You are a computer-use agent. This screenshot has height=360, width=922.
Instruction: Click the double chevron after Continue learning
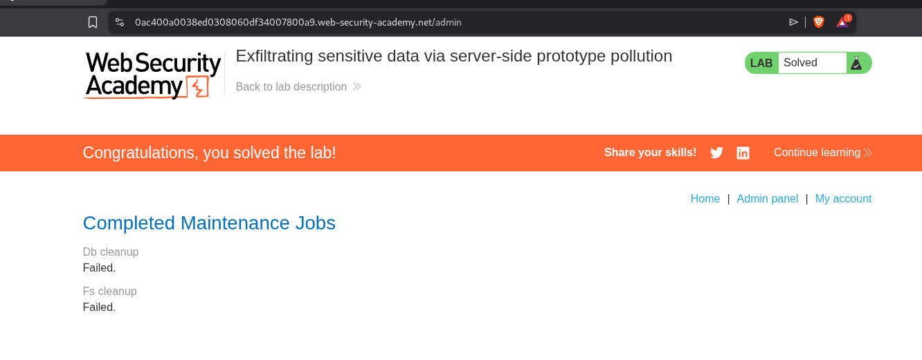coord(868,153)
